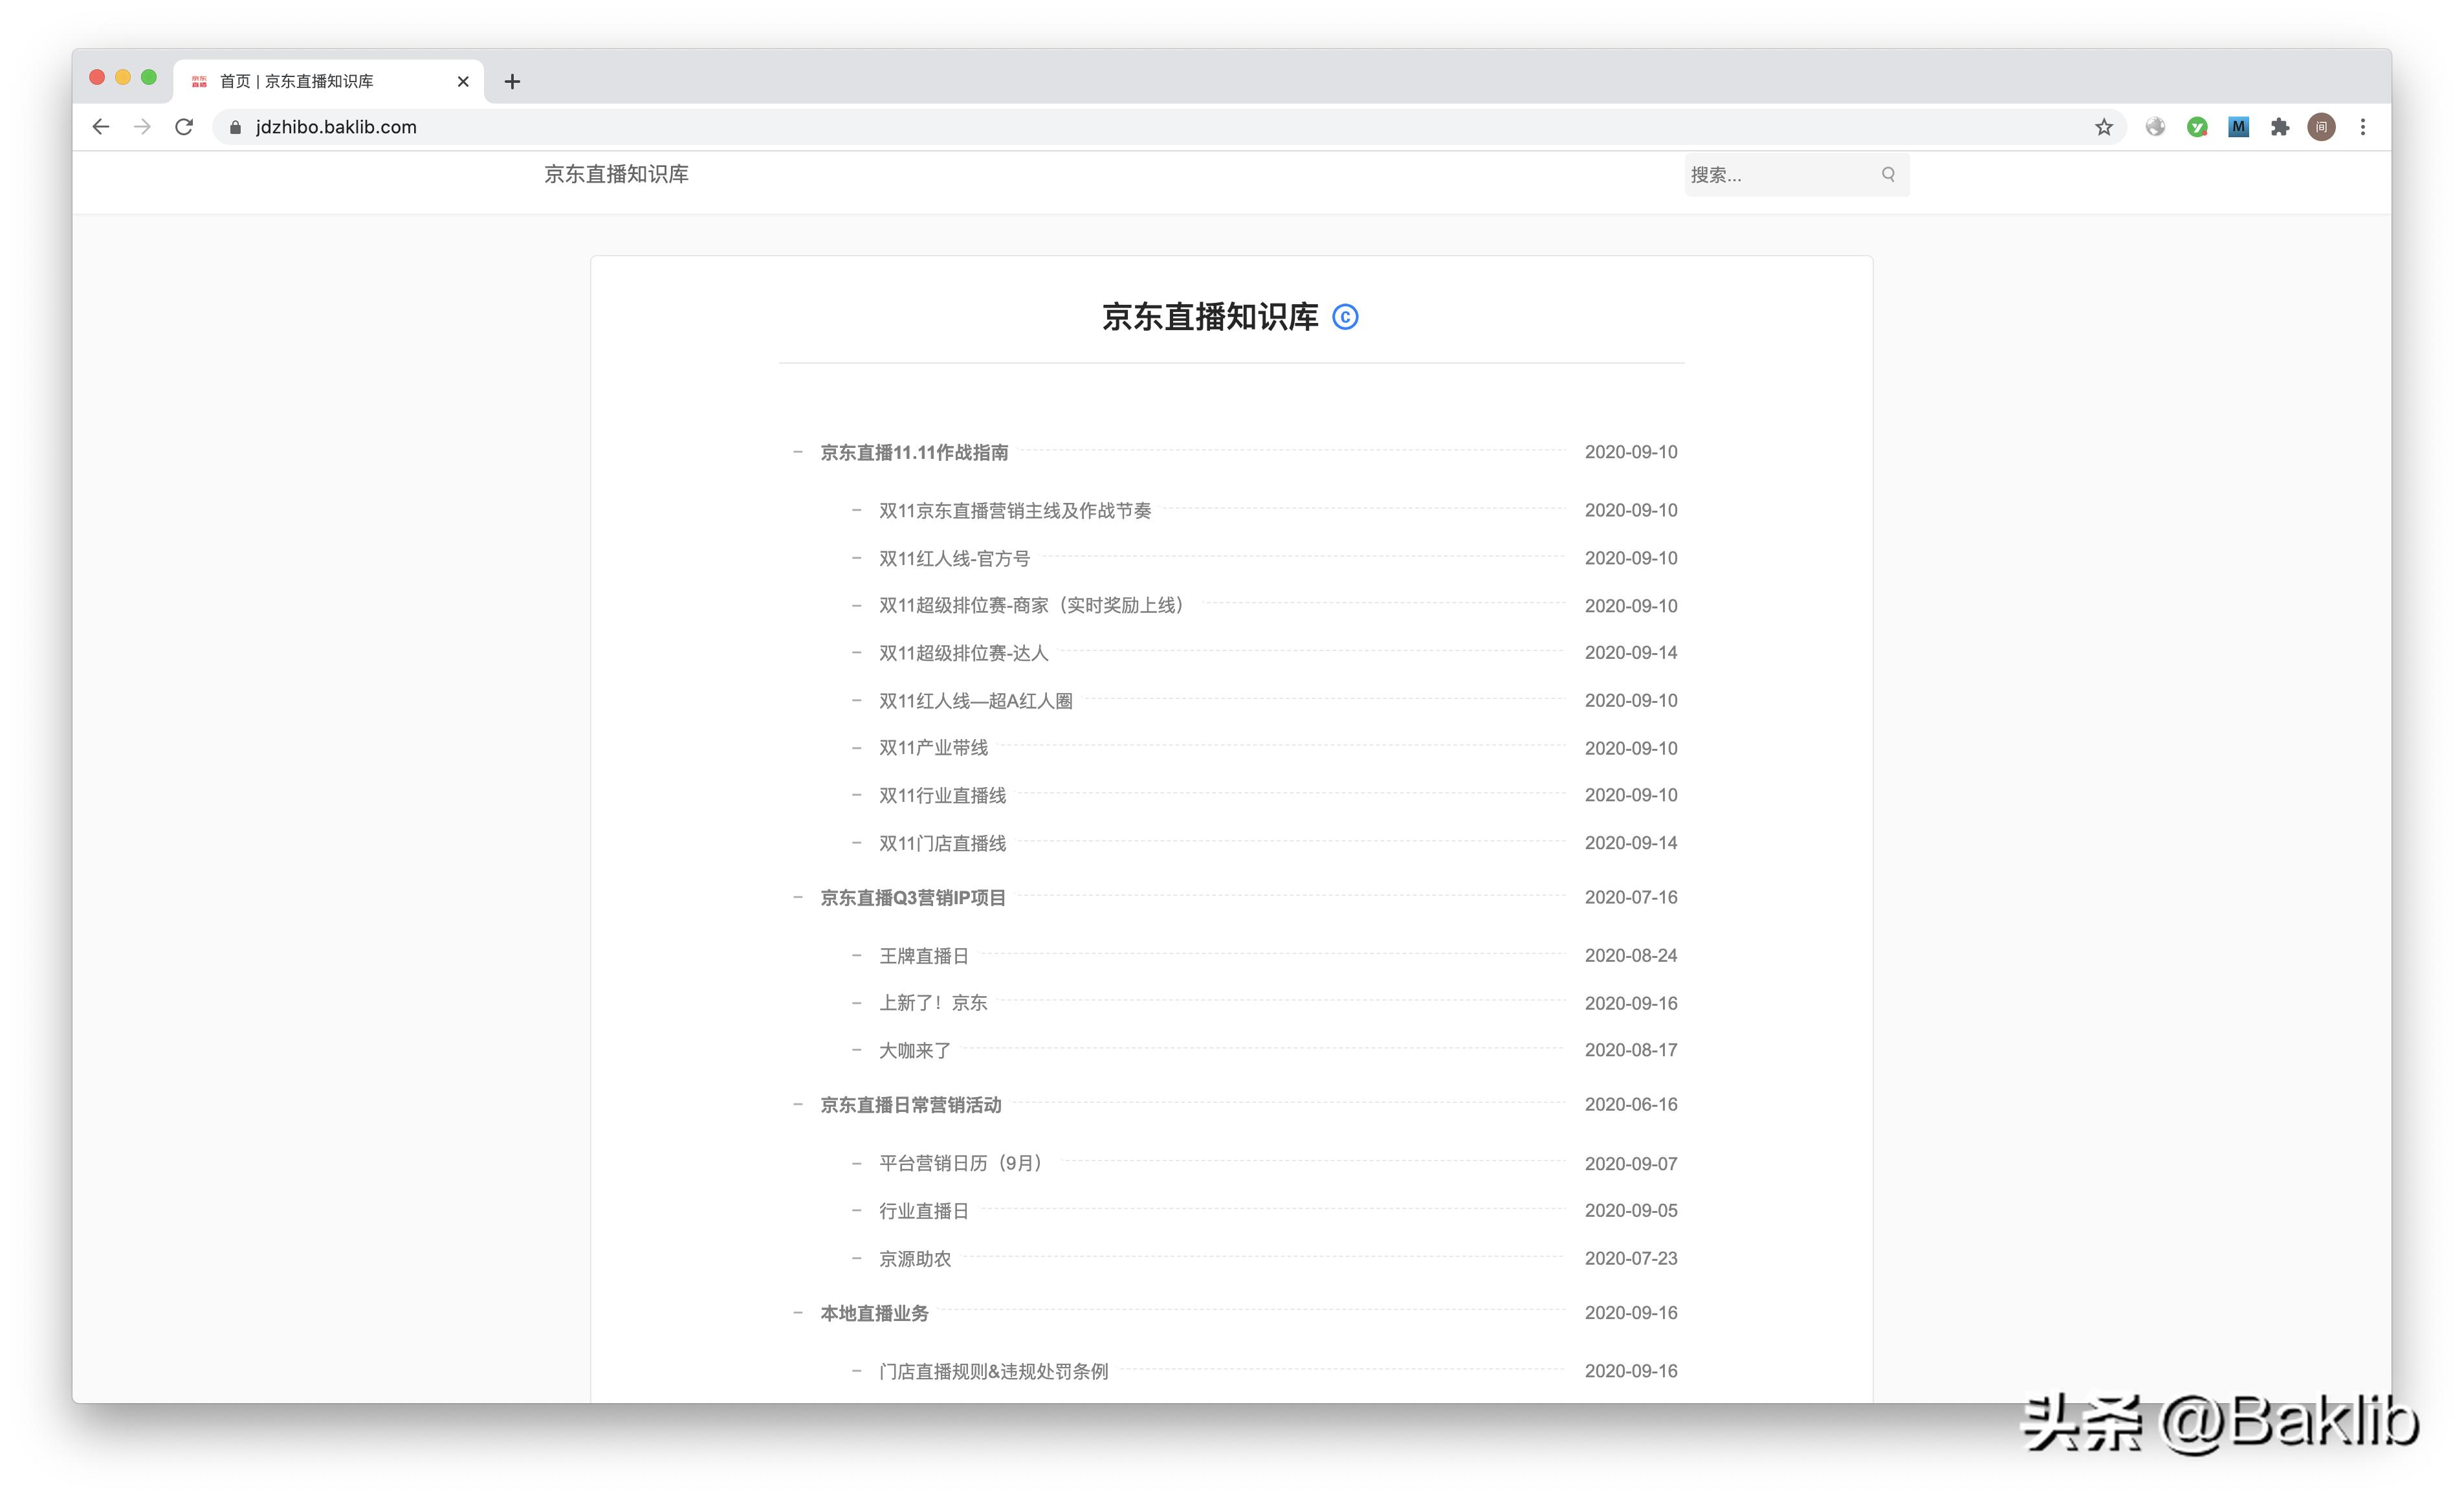The height and width of the screenshot is (1499, 2464).
Task: Open a new tab with the plus button
Action: click(x=513, y=81)
